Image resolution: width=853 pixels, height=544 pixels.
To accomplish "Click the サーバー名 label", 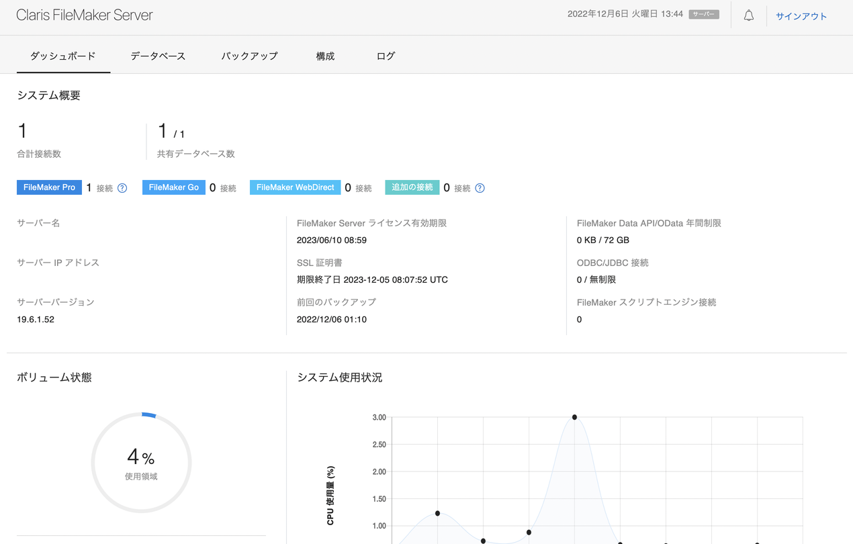I will tap(38, 223).
